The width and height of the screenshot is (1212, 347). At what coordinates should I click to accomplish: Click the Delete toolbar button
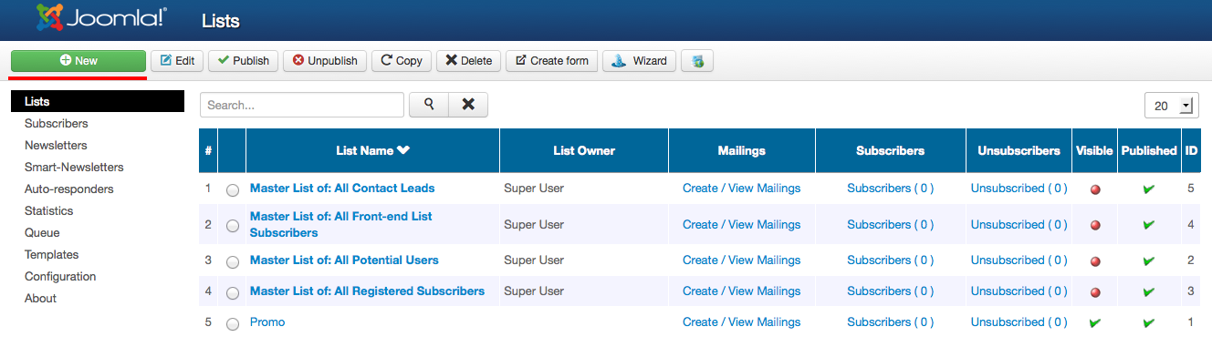tap(468, 61)
